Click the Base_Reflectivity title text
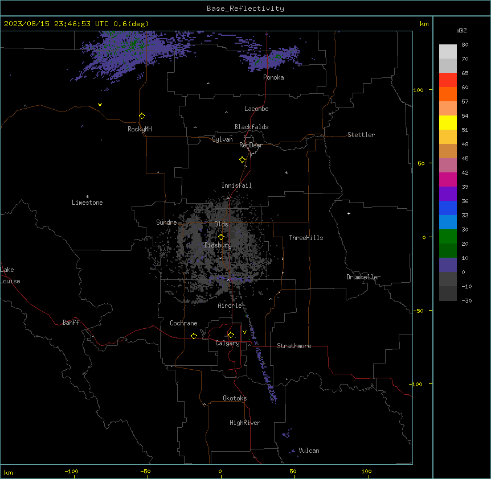491x479 pixels. click(245, 9)
